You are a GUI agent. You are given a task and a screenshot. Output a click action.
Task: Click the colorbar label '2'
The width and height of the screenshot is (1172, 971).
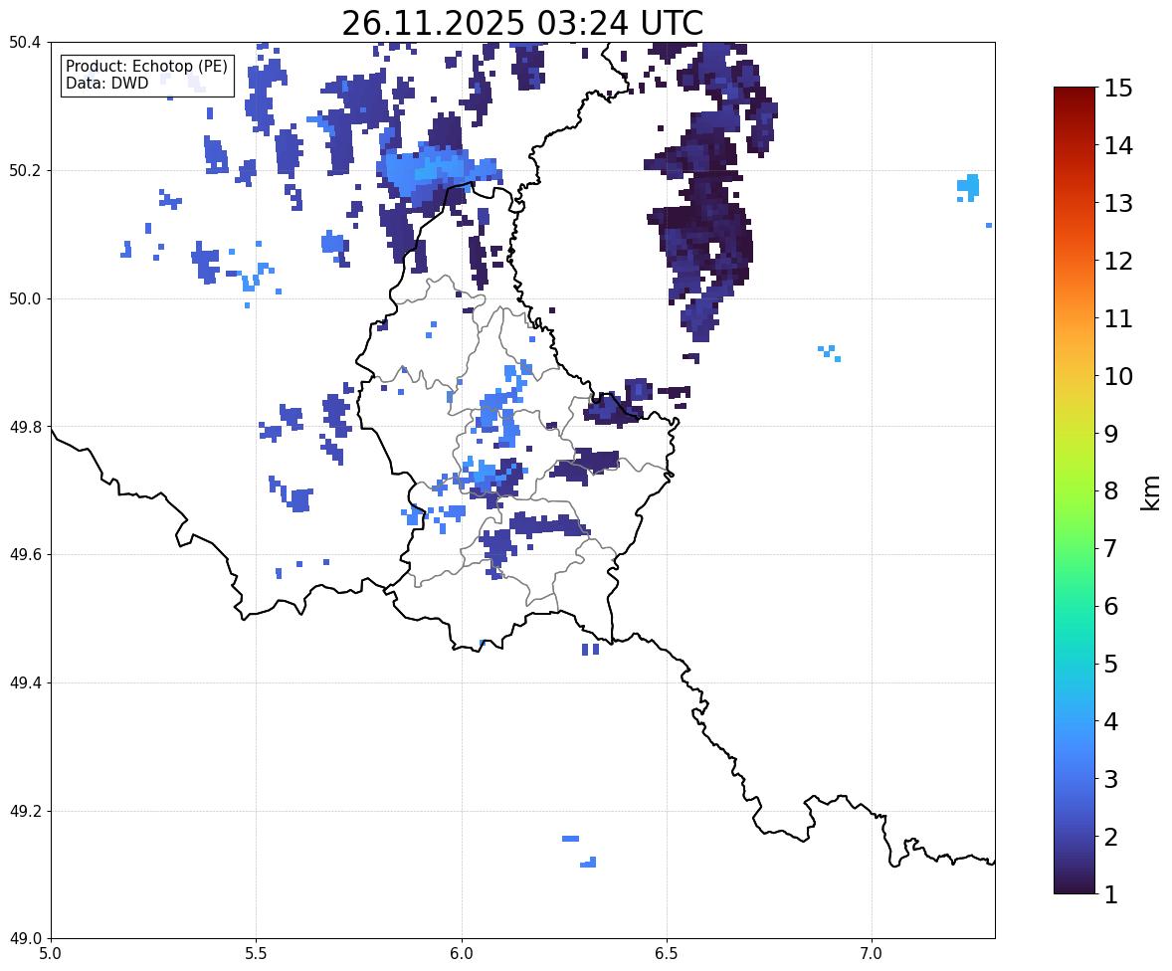(x=1111, y=837)
